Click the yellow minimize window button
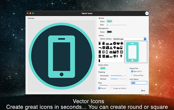Image resolution: width=174 pixels, height=110 pixels. [30, 13]
